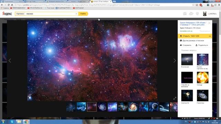The image size is (221, 124).
Task: Open the Галактика related query thumbnail
Action: coord(203,95)
